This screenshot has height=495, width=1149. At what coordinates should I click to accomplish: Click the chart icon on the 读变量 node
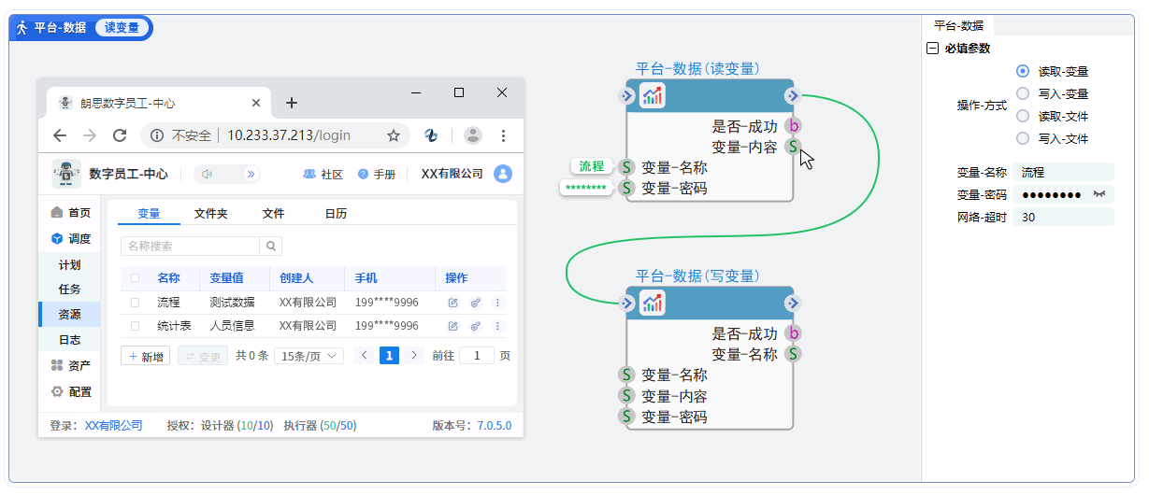click(x=652, y=95)
